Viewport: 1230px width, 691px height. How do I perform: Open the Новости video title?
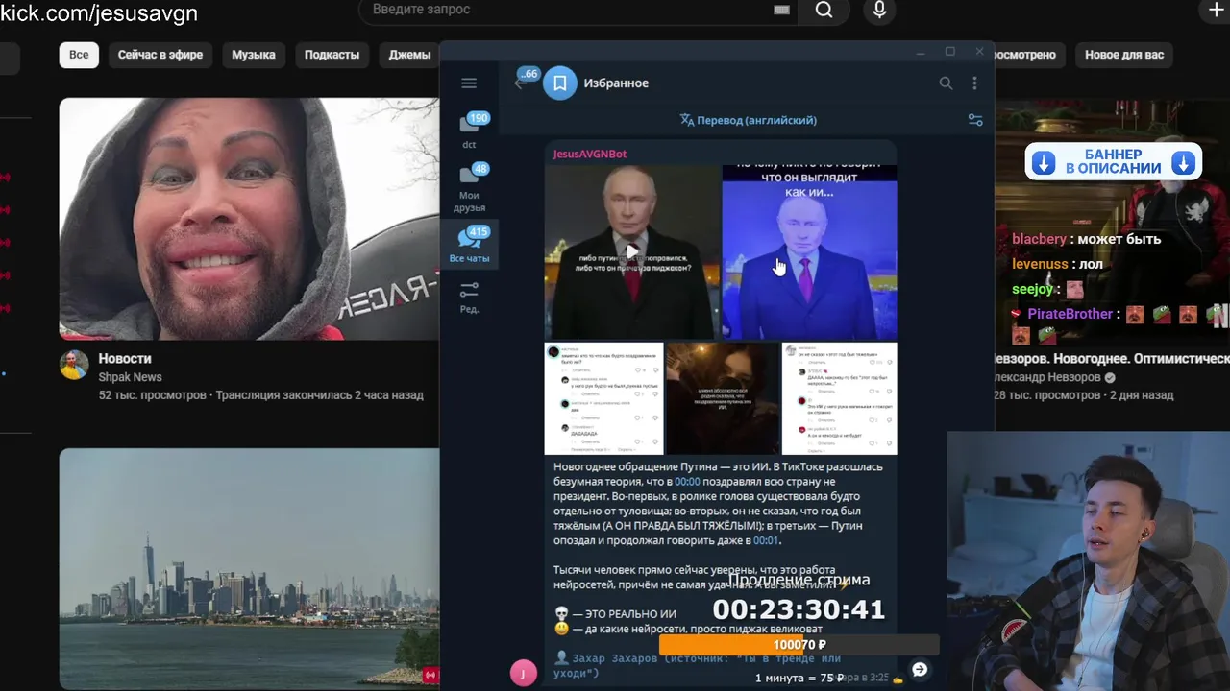(x=125, y=358)
